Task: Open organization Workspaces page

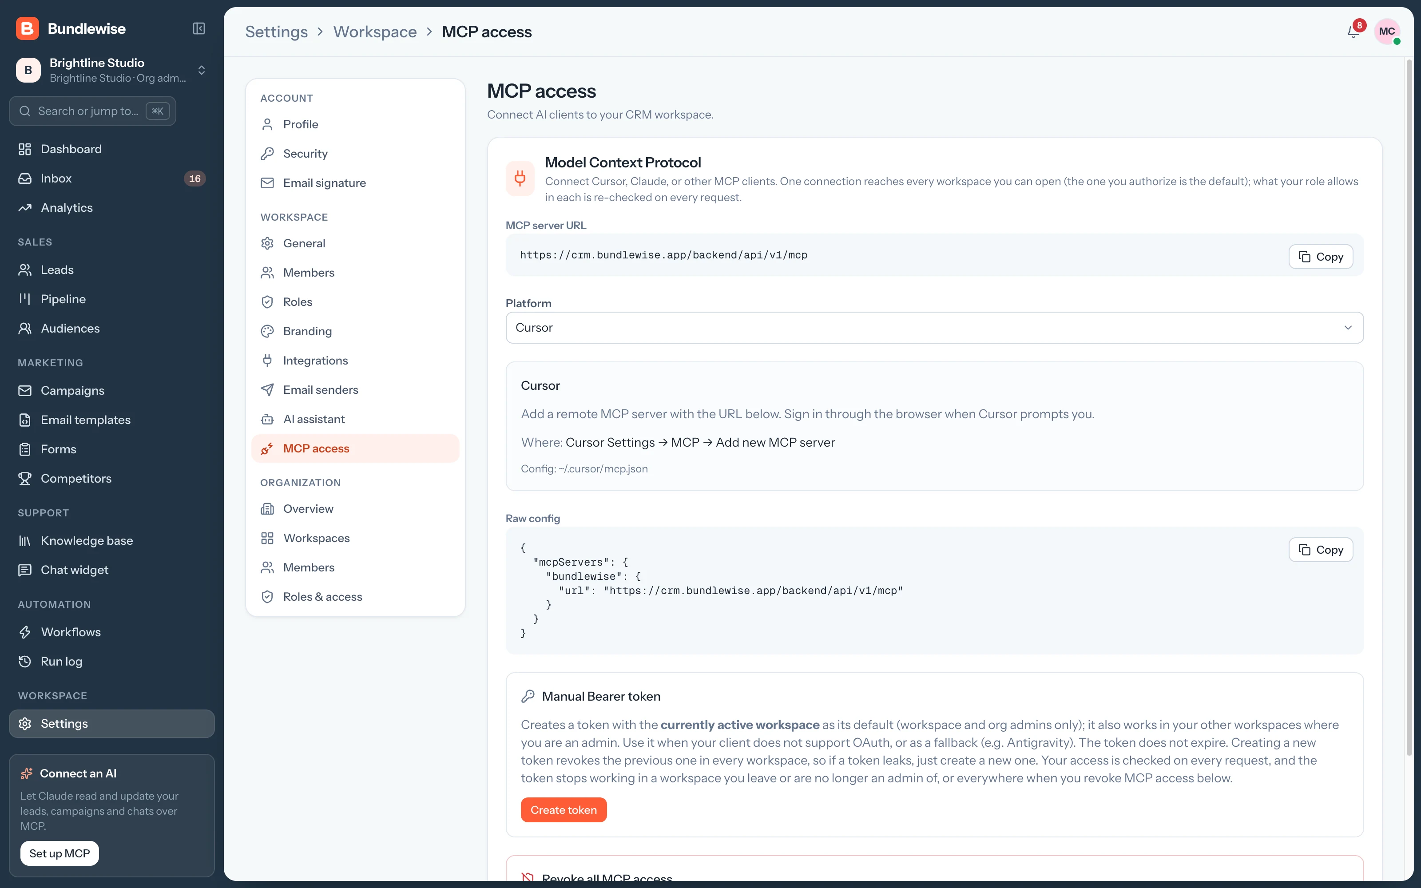Action: [x=355, y=539]
